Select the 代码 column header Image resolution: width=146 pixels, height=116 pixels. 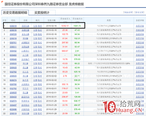[13, 20]
